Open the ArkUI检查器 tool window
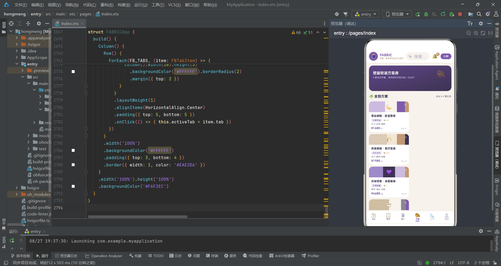 [282, 256]
